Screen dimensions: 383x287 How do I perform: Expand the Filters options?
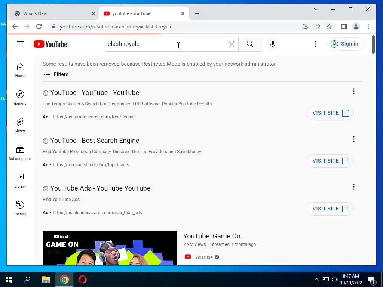pyautogui.click(x=56, y=74)
